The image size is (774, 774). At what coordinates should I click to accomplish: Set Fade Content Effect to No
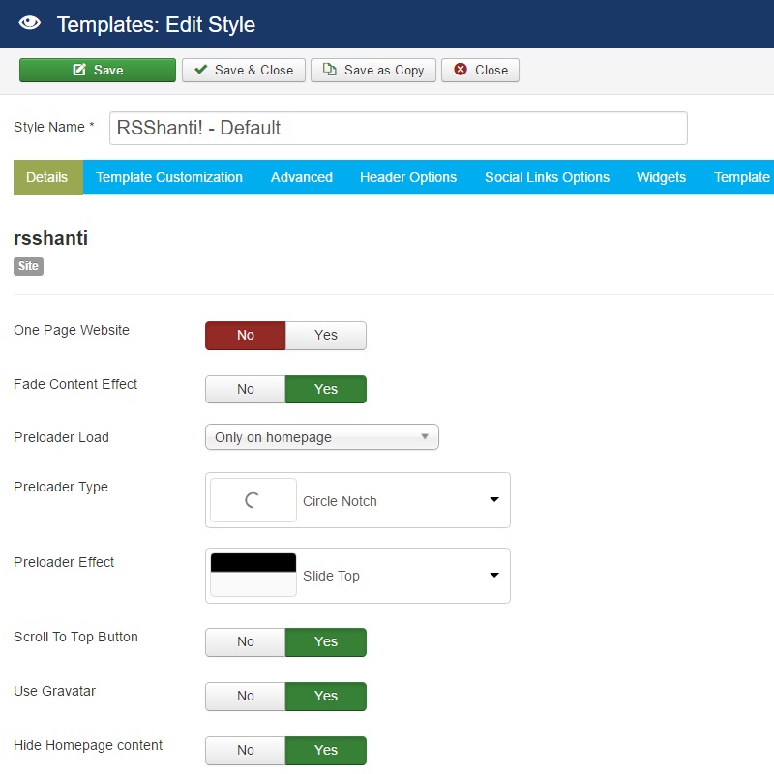pyautogui.click(x=246, y=390)
